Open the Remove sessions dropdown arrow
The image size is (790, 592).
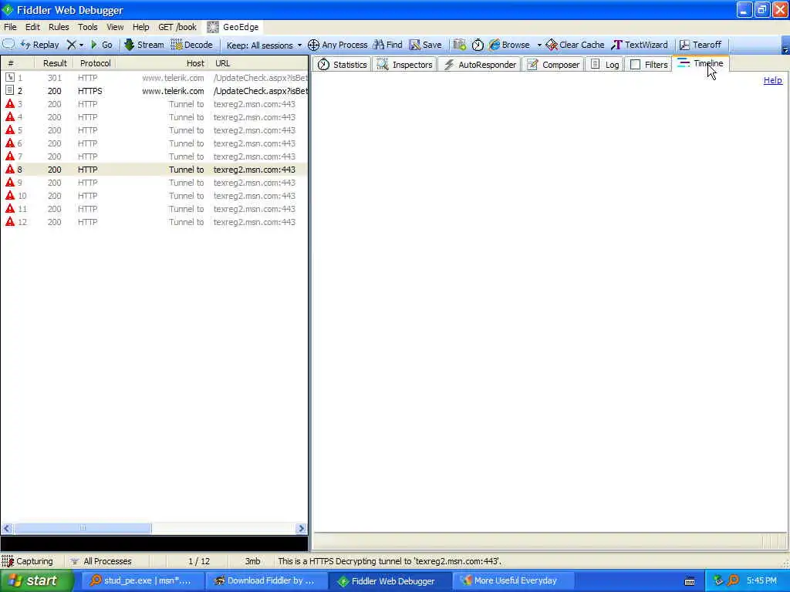coord(81,45)
